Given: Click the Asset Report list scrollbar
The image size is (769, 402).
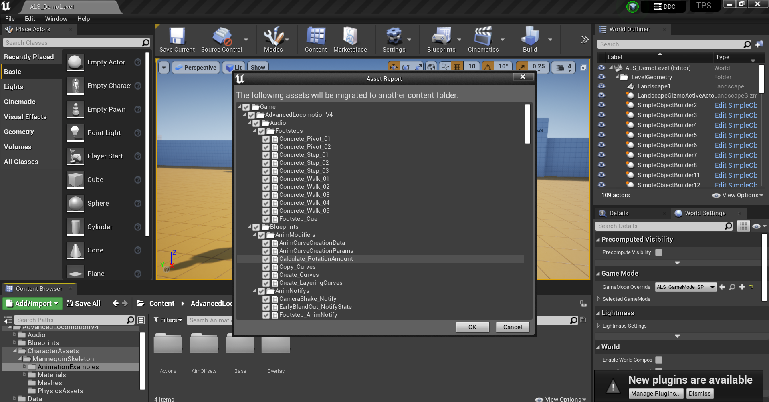Looking at the screenshot, I should 527,124.
